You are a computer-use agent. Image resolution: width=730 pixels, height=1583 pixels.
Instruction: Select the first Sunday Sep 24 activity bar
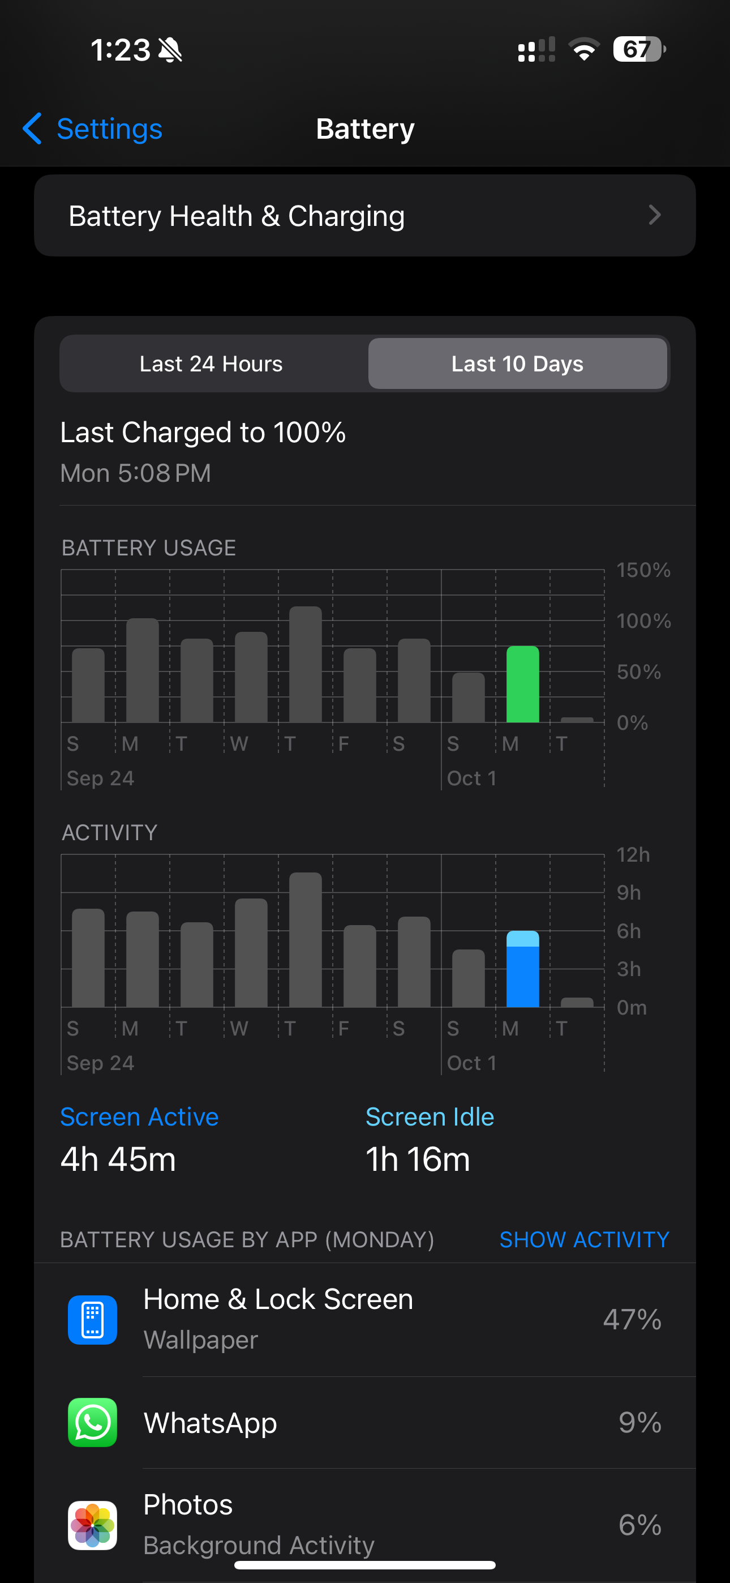88,957
